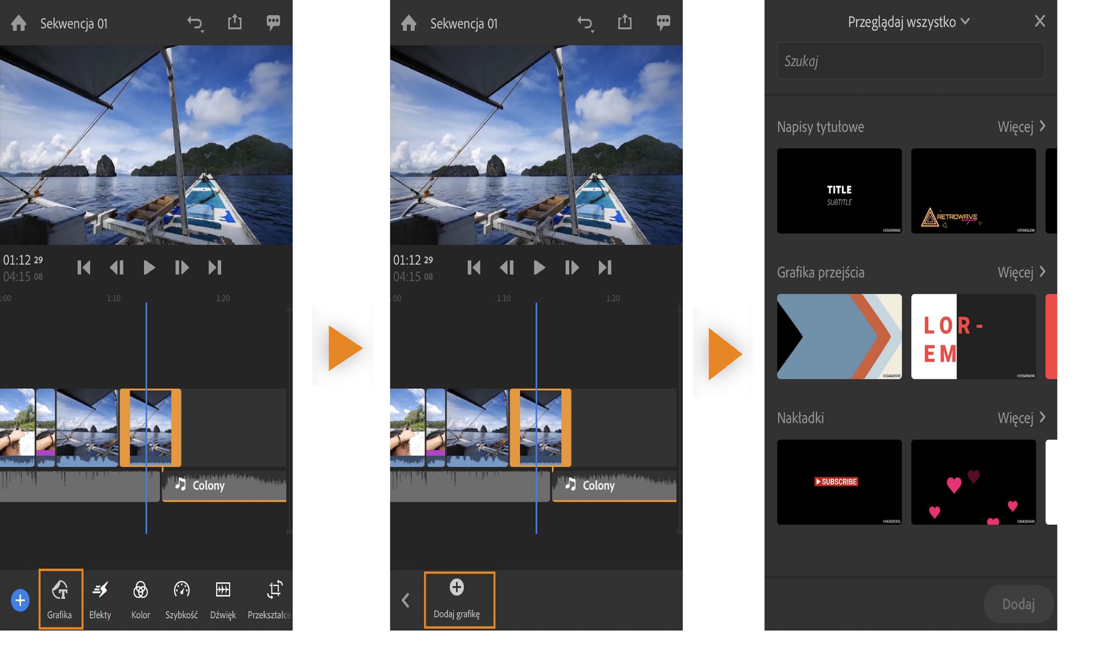Screen dimensions: 1097x664
Task: Select the Efekty tool icon
Action: click(x=100, y=598)
